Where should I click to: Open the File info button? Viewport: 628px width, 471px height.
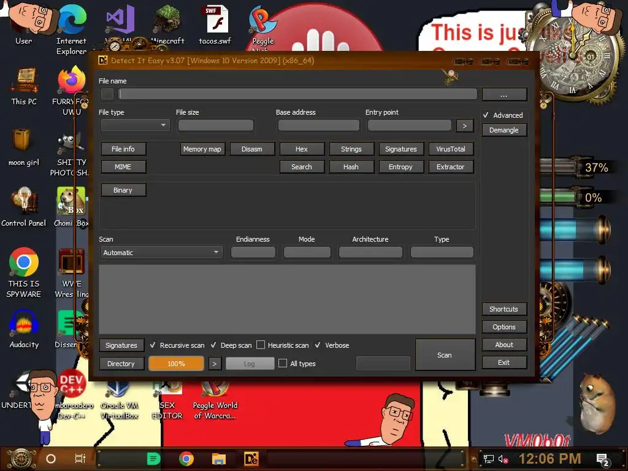pyautogui.click(x=123, y=149)
